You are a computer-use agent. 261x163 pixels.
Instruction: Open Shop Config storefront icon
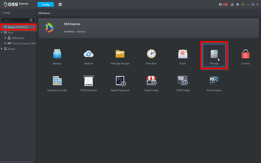[x=151, y=81]
